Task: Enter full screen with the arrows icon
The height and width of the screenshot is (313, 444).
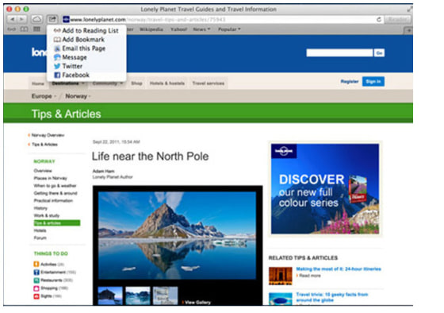Action: (x=409, y=10)
